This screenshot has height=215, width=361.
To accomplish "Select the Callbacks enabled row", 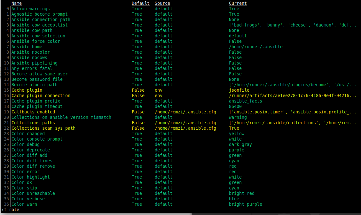I will tap(33, 112).
